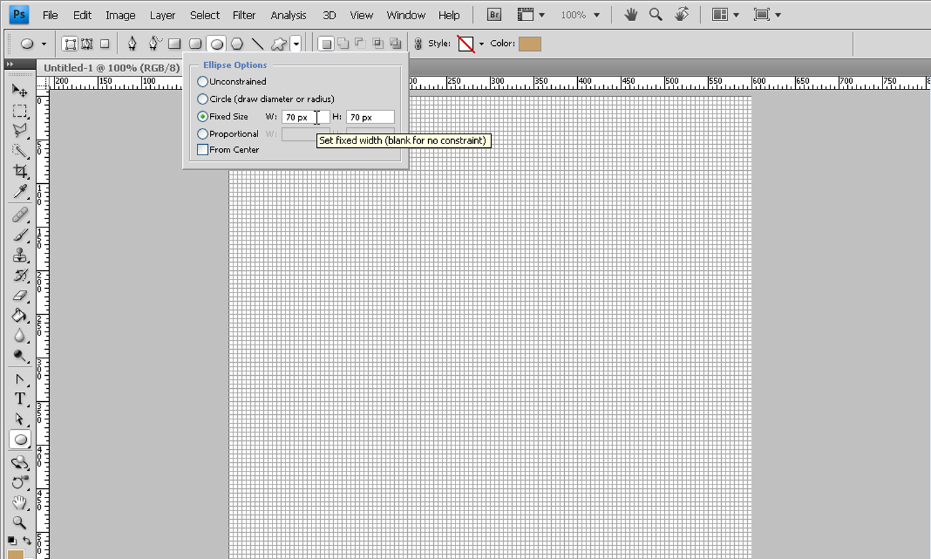931x559 pixels.
Task: Select the Rectangular Marquee tool
Action: 20,111
